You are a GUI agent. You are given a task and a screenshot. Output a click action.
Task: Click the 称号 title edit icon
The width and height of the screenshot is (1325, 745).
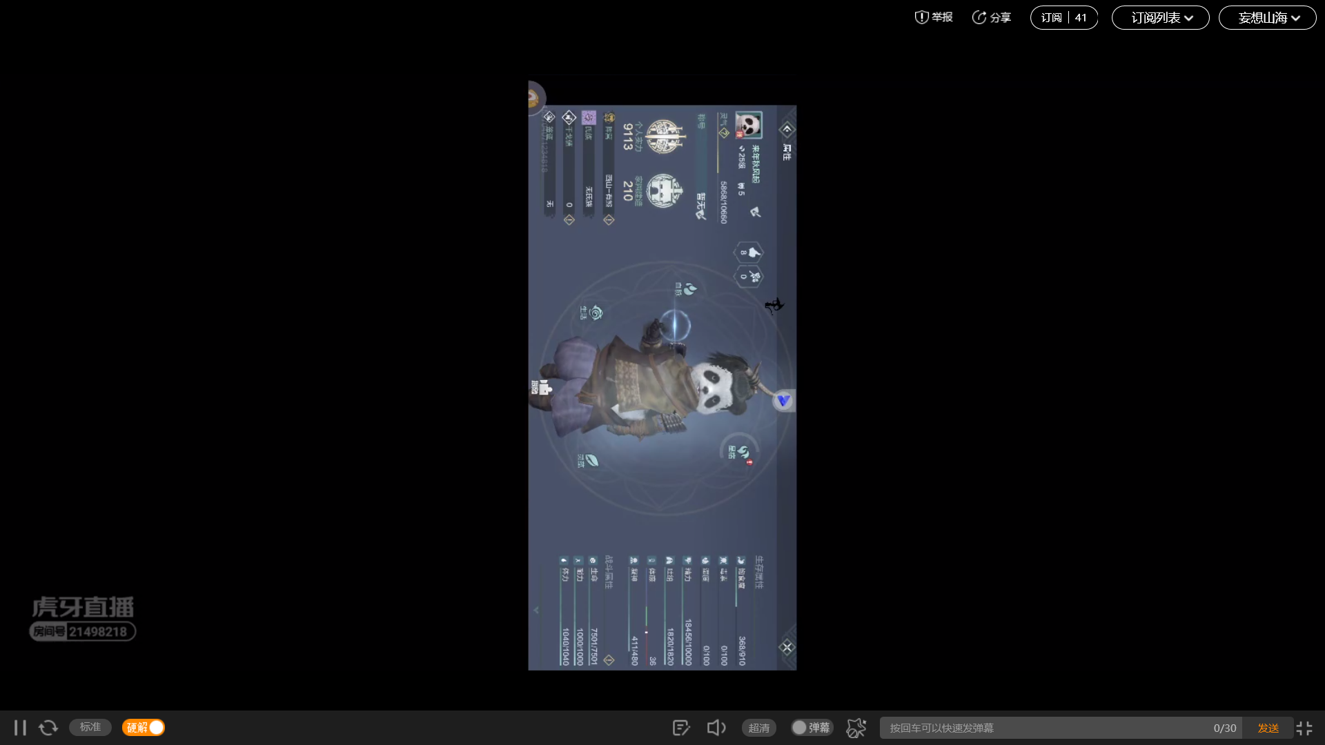[701, 214]
